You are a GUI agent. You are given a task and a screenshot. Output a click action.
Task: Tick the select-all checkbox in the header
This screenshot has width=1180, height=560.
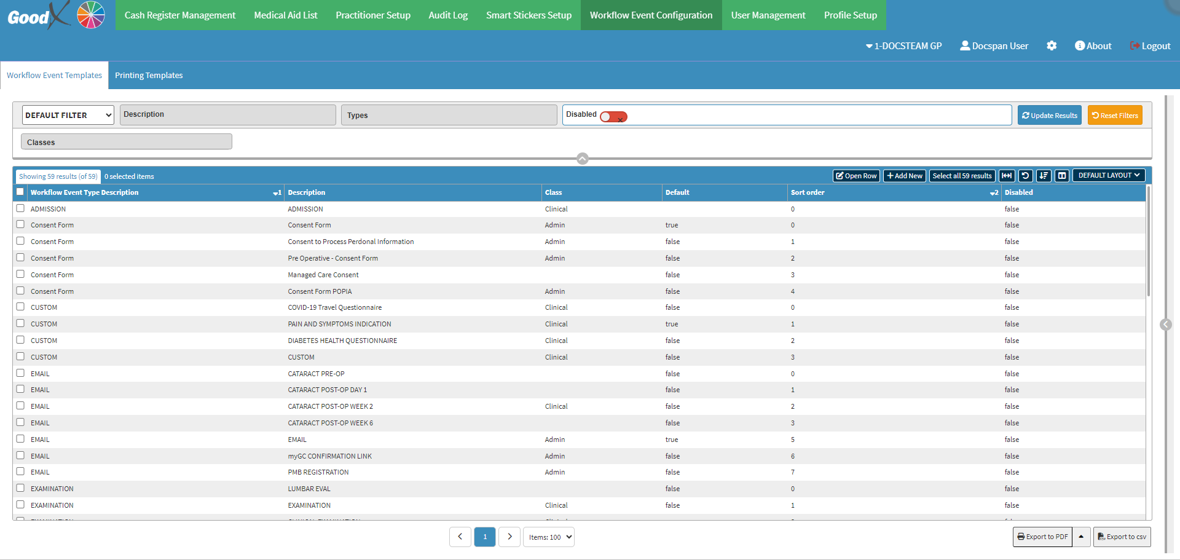20,192
